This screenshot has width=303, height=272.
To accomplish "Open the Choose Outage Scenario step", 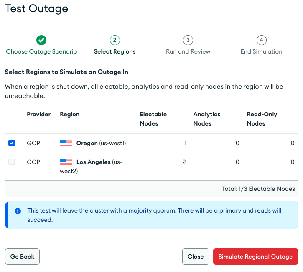I will point(41,52).
